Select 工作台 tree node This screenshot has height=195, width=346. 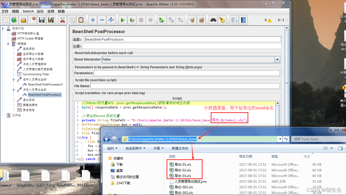pyautogui.click(x=16, y=115)
